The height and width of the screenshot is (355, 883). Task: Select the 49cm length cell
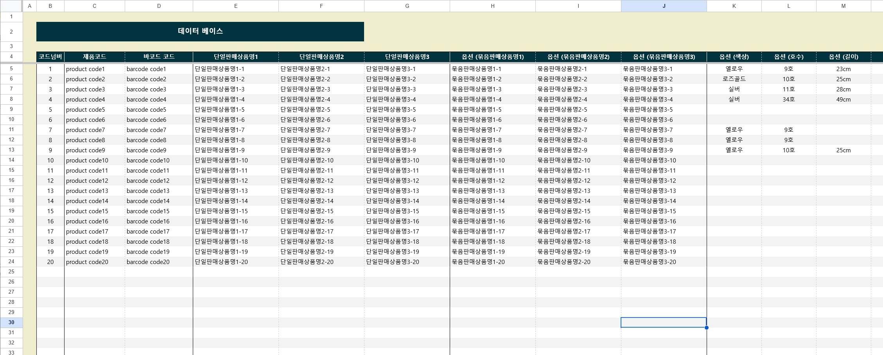843,100
